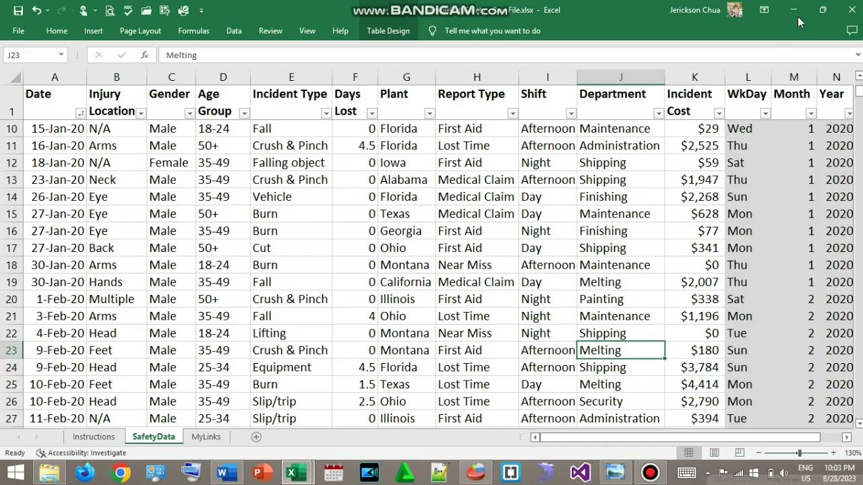Screen dimensions: 863x485
Task: Open the Gender column filter dropdown
Action: click(189, 113)
